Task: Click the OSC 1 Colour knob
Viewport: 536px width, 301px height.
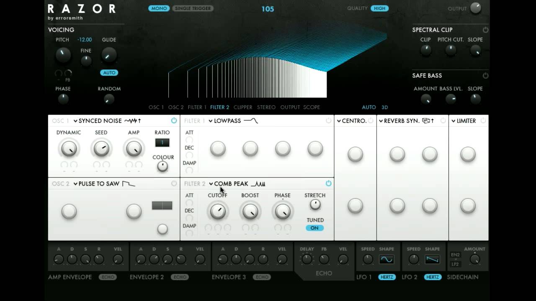Action: (162, 166)
